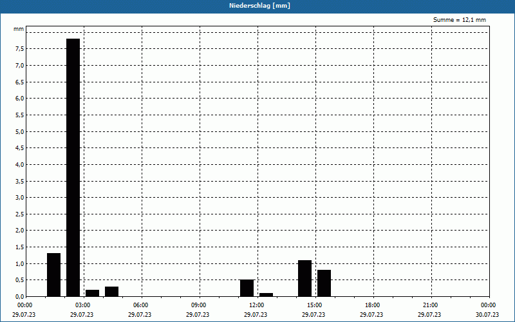515x322 pixels.
Task: Click the 3,5 y-axis value
Action: coord(20,181)
